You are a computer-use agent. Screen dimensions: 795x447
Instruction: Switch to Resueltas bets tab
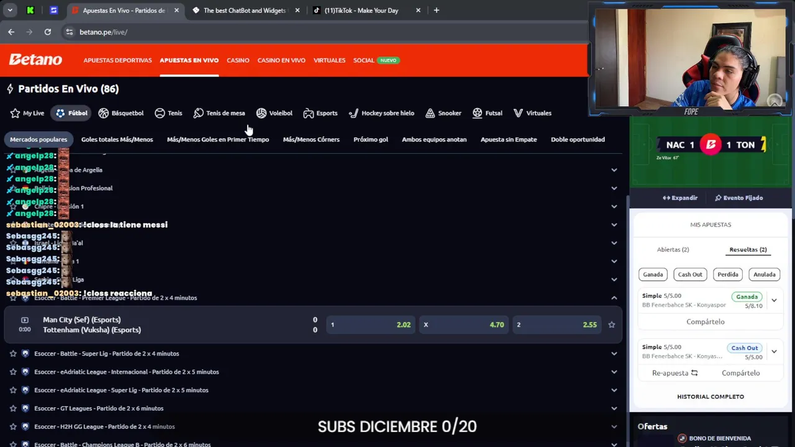tap(748, 250)
